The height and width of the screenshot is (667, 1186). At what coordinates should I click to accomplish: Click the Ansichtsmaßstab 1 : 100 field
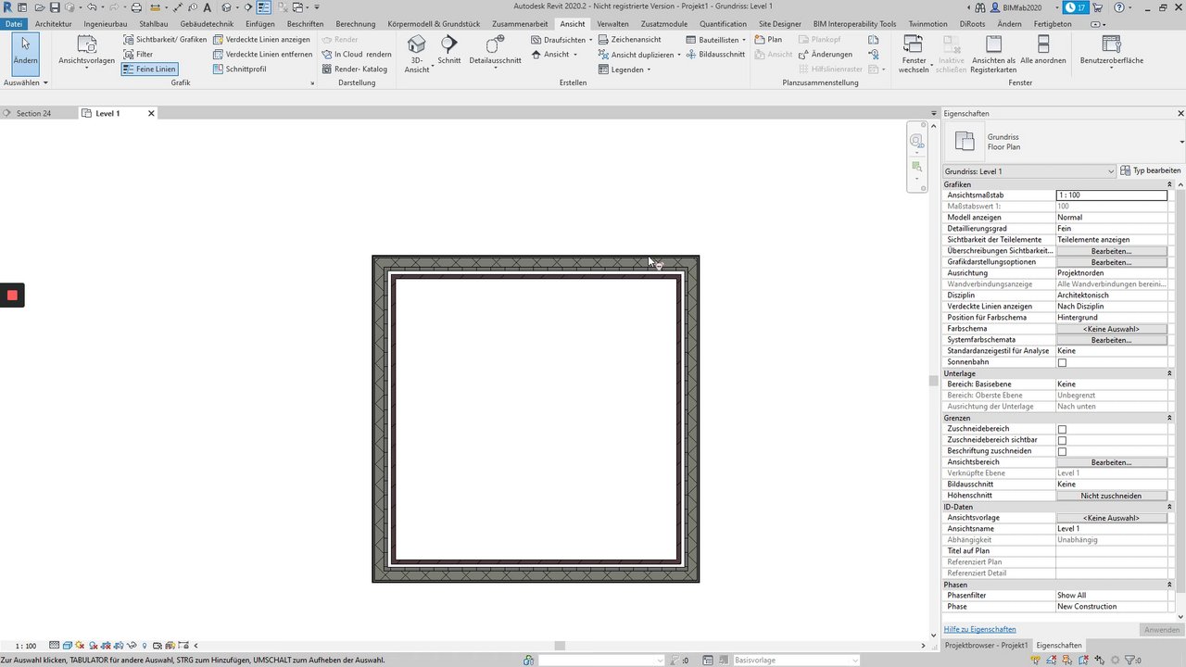[1111, 195]
